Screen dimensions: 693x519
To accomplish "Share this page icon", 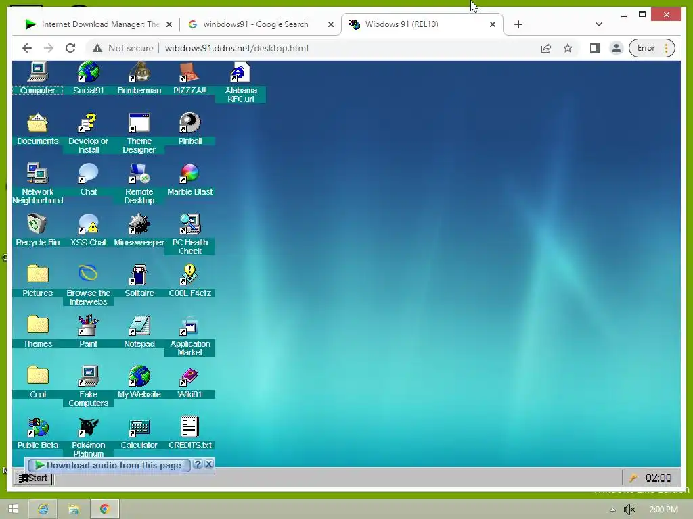I will click(546, 48).
